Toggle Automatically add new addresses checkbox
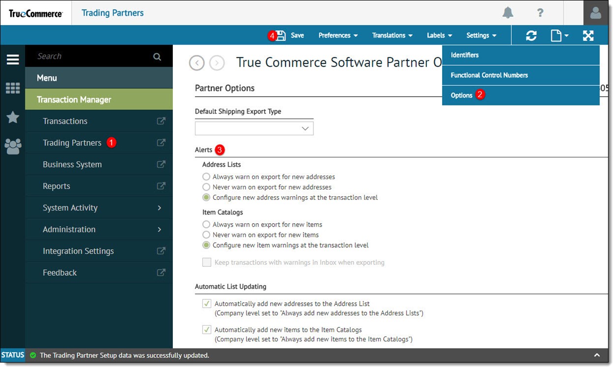 [207, 304]
